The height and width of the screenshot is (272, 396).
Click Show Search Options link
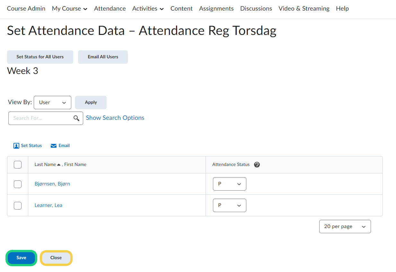[x=115, y=118]
